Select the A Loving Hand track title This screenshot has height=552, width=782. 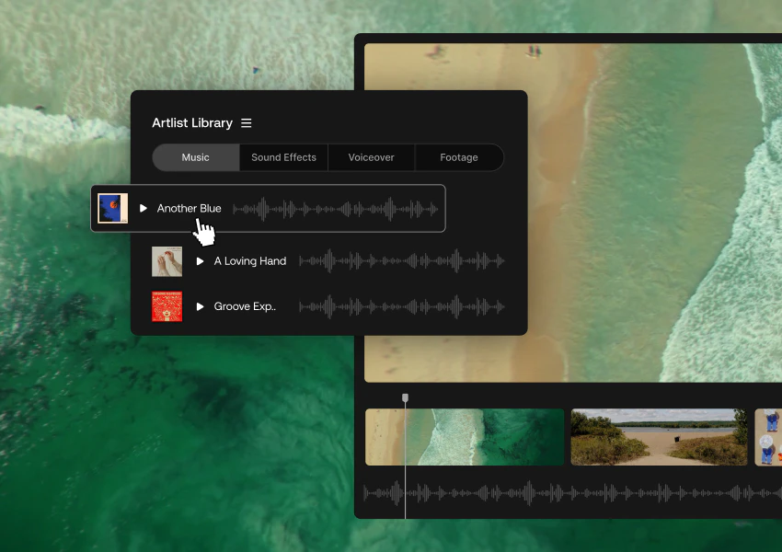(x=250, y=261)
